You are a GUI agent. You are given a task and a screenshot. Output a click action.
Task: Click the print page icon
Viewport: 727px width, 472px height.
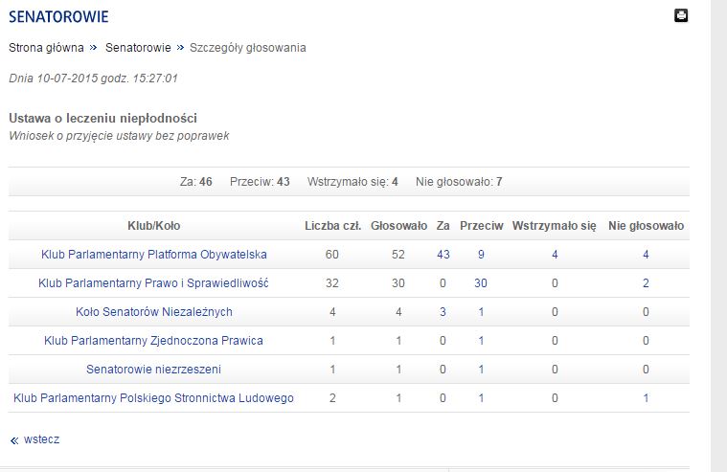[681, 15]
